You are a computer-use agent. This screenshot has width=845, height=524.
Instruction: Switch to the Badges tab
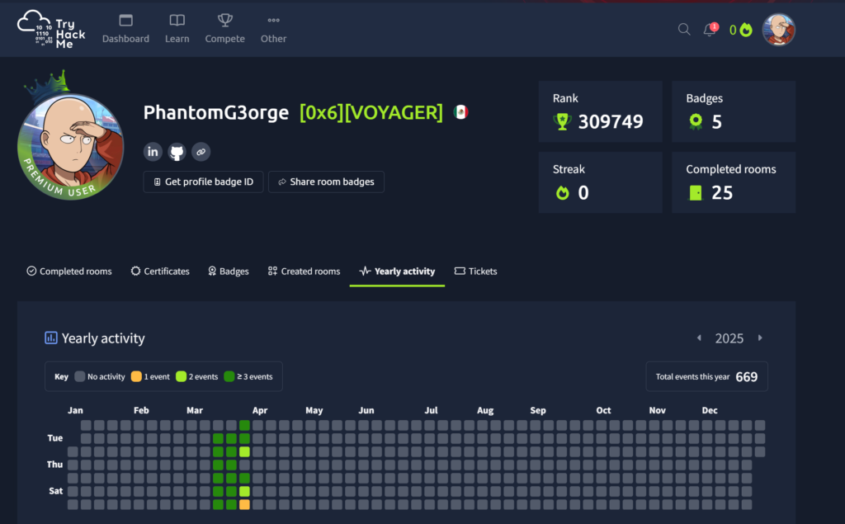pos(229,271)
